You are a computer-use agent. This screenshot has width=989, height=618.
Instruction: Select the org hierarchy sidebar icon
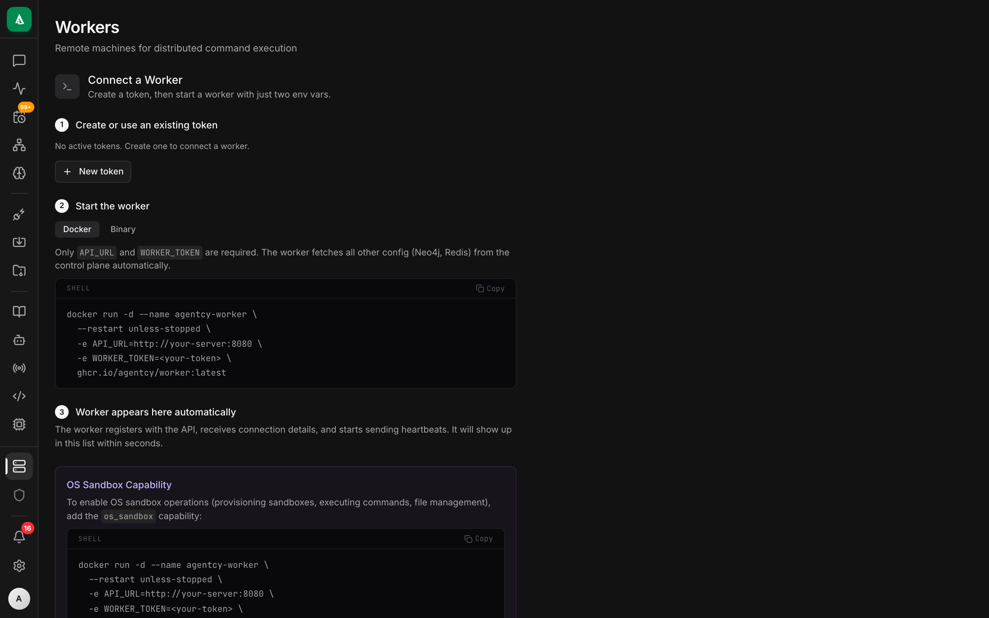(19, 145)
